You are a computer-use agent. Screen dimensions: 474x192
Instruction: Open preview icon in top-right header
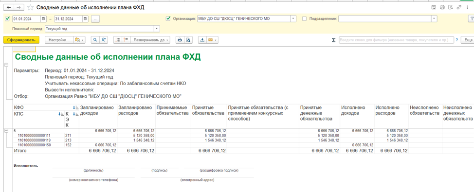pyautogui.click(x=451, y=8)
